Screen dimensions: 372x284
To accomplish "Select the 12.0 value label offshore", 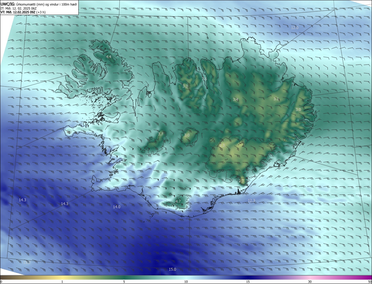I will click(x=295, y=28).
